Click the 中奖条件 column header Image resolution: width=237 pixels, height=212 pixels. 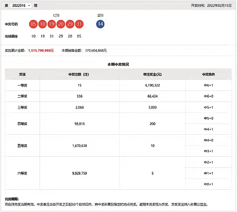coord(209,74)
